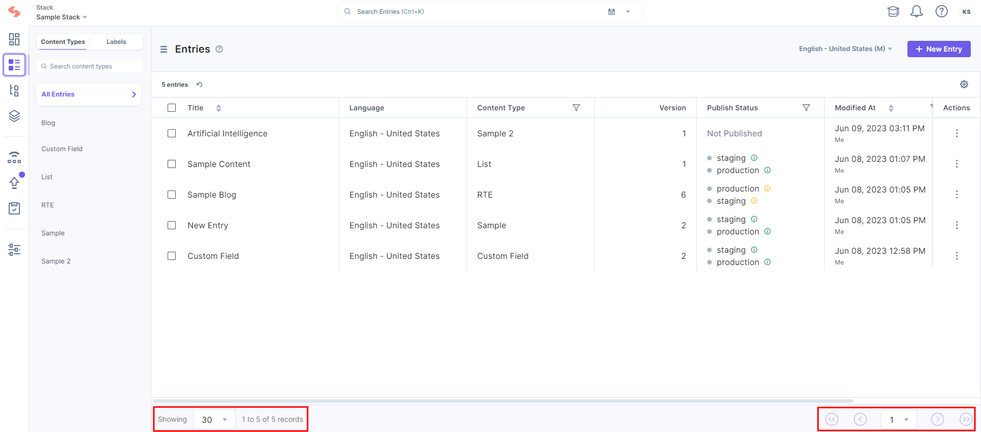Filter by Publish Status funnel icon
Viewport: 981px width, 432px height.
tap(806, 108)
